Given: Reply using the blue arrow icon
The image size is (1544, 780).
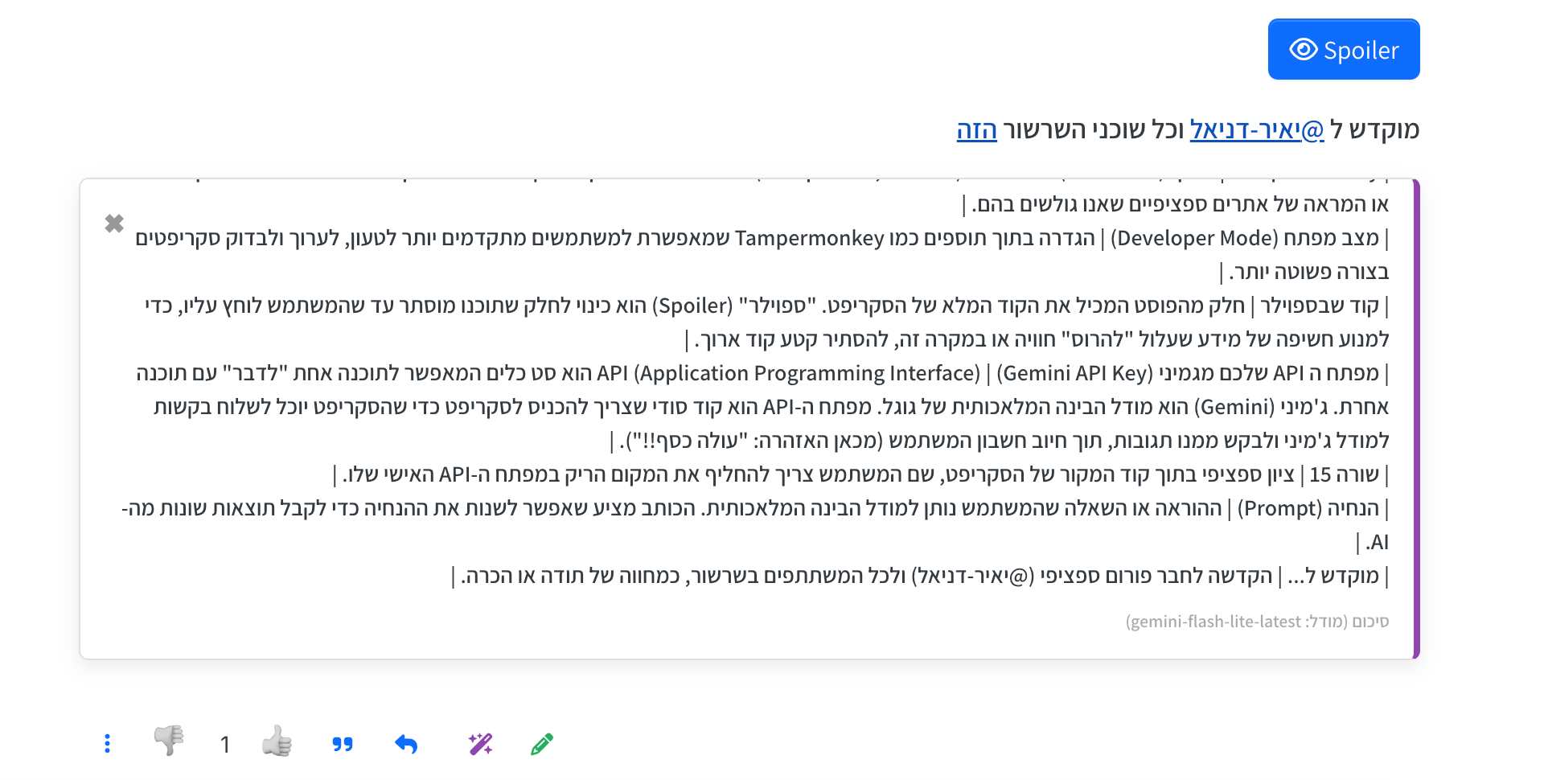Looking at the screenshot, I should click(x=406, y=744).
